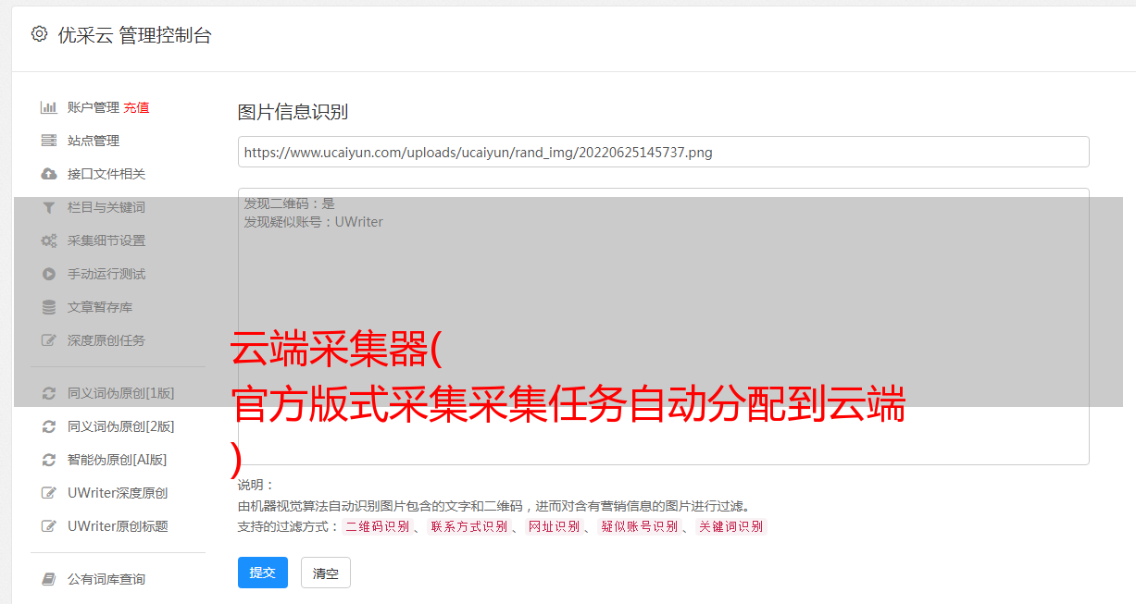
Task: Open 账户管理 in the sidebar
Action: point(94,107)
